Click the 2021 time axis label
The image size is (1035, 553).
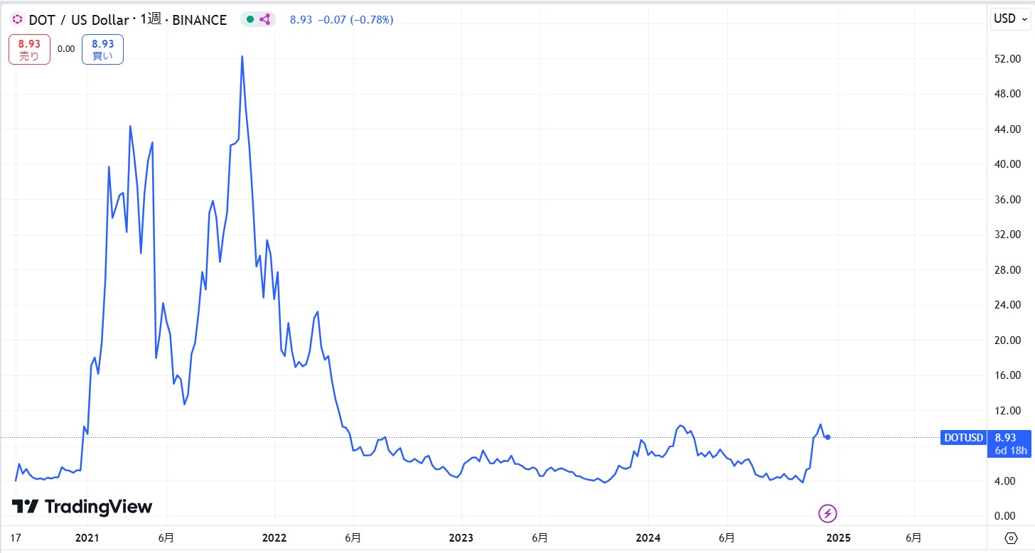click(x=86, y=537)
